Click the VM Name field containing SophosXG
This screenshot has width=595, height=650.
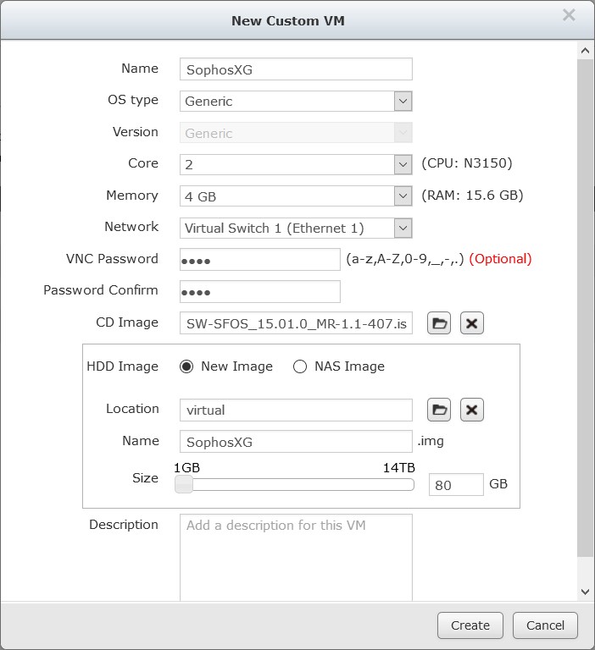(x=296, y=69)
